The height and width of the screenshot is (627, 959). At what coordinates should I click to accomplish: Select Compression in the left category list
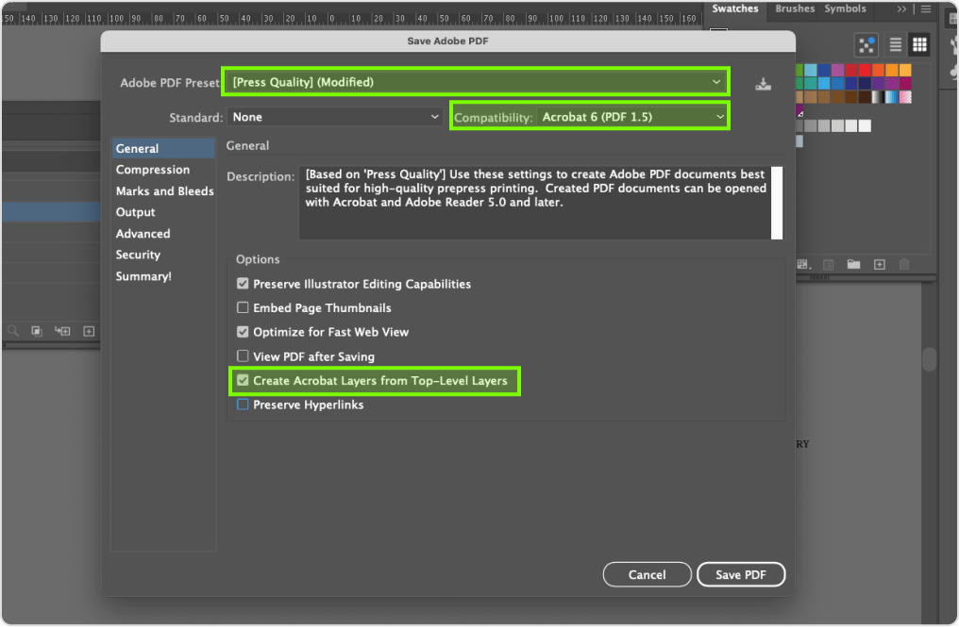(x=153, y=170)
